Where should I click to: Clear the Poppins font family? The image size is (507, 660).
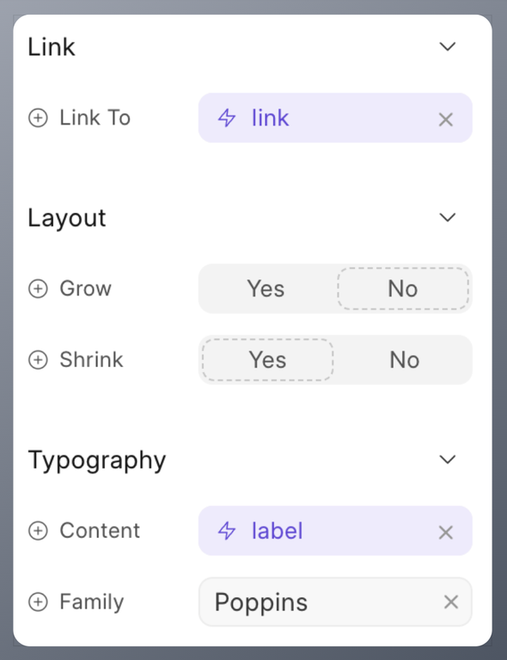tap(450, 602)
